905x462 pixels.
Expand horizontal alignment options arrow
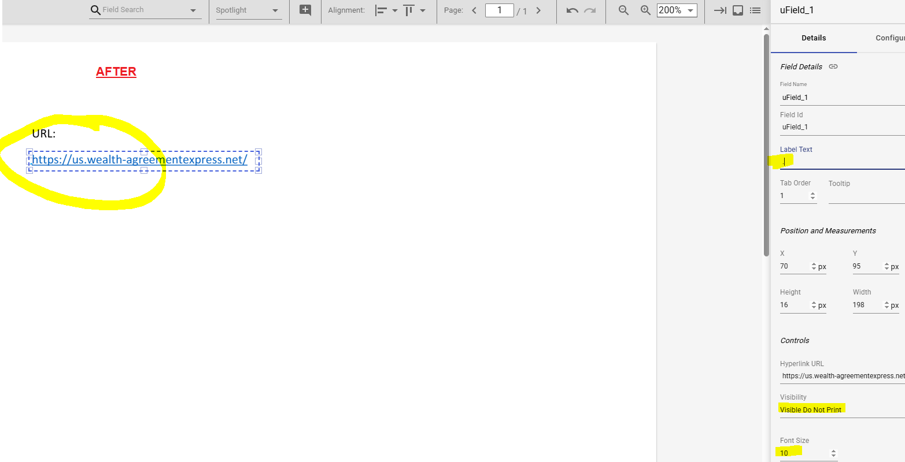(395, 10)
